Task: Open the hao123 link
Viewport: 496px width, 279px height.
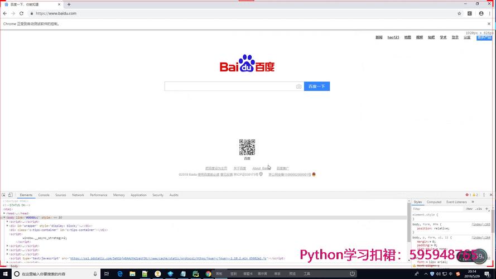Action: click(393, 37)
